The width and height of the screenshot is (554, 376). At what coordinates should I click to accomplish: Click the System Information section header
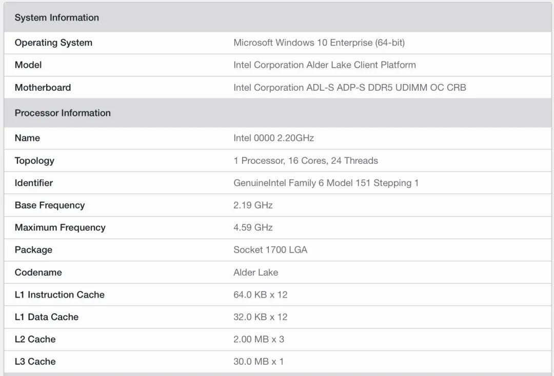(56, 17)
